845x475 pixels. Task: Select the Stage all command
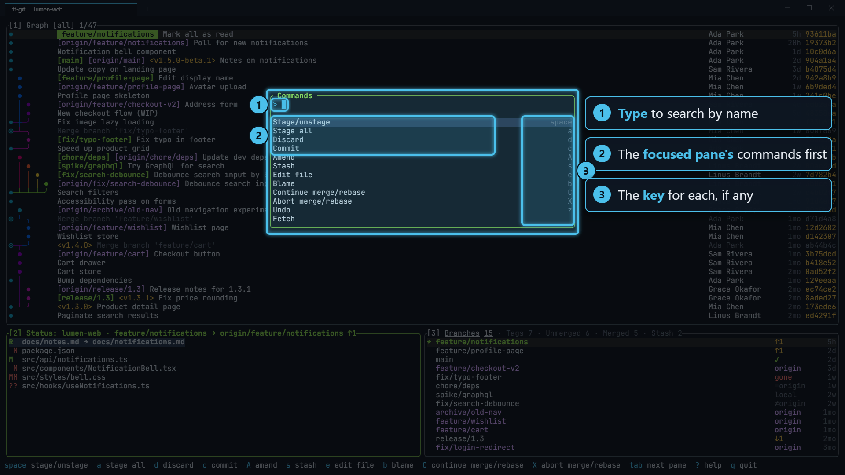point(422,131)
